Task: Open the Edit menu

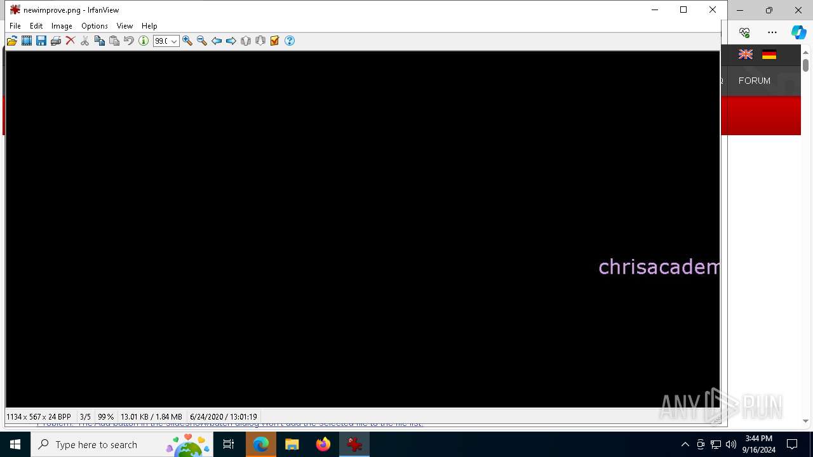Action: point(36,26)
